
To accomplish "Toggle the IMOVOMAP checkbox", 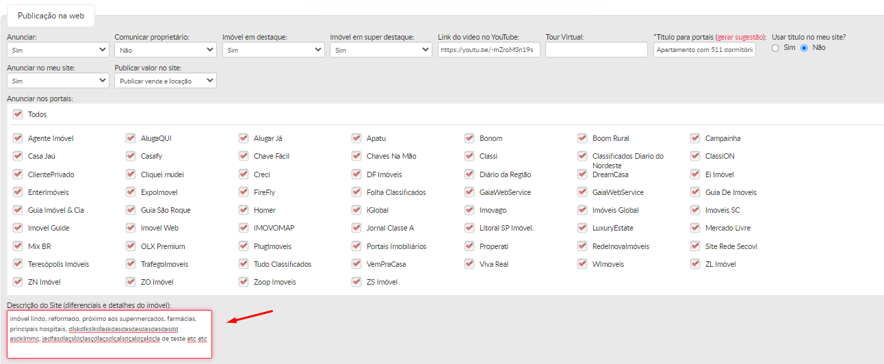I will [244, 228].
